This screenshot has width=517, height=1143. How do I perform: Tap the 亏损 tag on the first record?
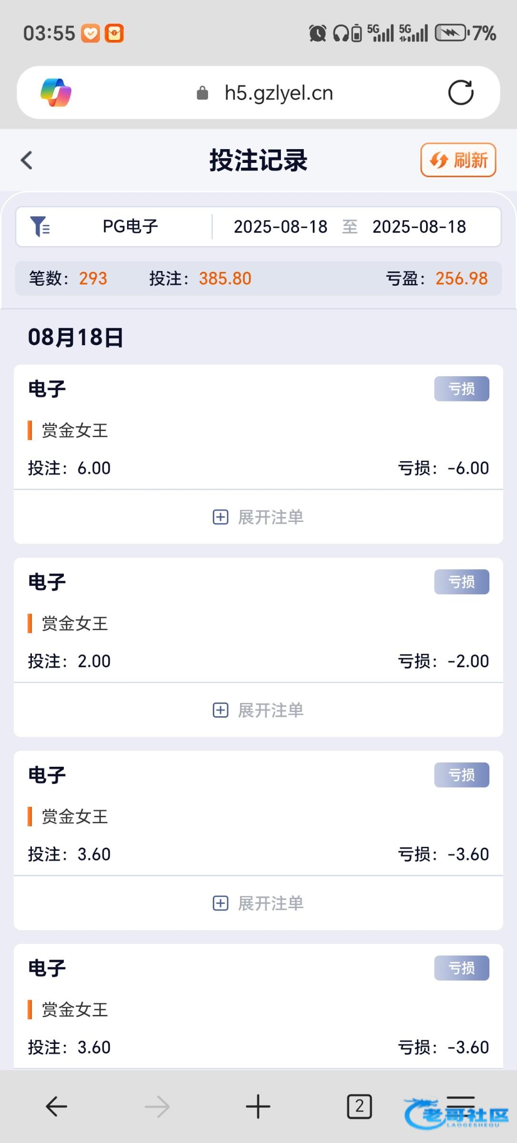pos(461,389)
